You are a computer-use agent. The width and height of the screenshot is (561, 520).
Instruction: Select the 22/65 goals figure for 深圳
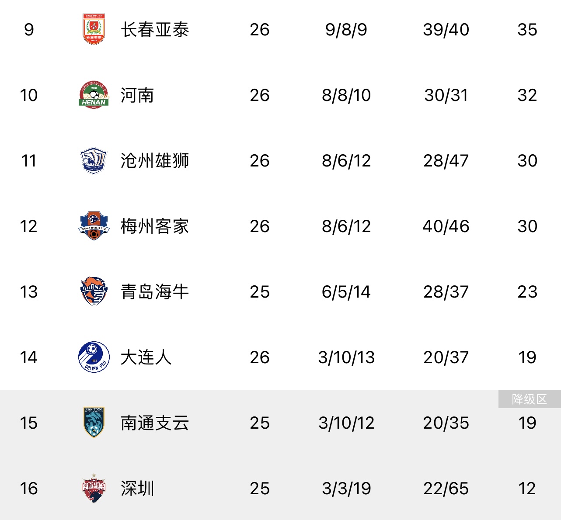click(446, 489)
